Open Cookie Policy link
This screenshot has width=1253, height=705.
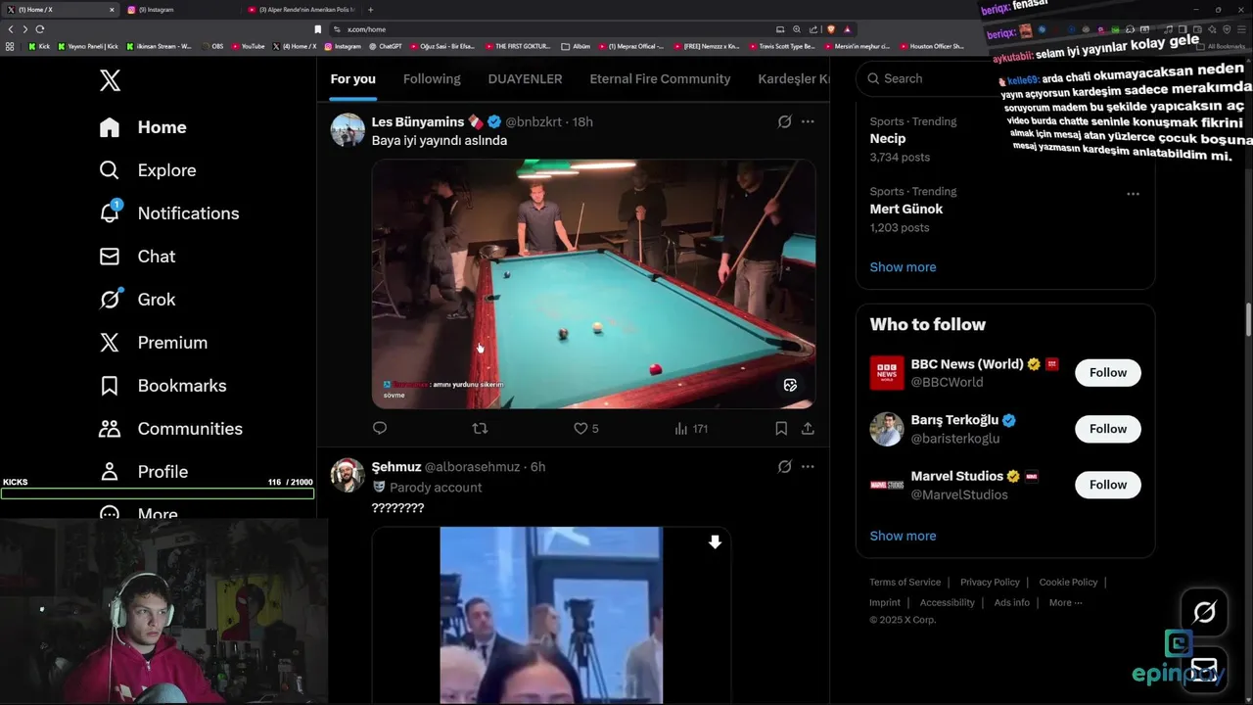(1068, 582)
